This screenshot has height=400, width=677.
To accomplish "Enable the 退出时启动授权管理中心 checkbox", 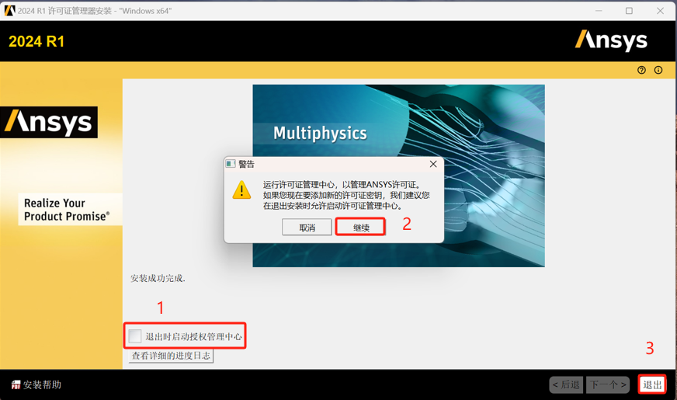I will point(136,336).
